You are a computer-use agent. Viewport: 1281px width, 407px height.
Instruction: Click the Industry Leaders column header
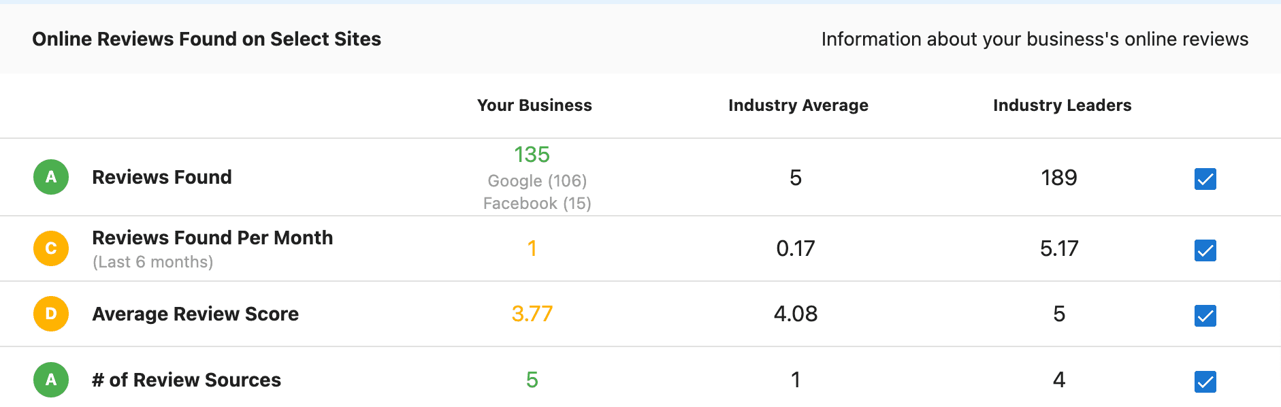click(1062, 105)
